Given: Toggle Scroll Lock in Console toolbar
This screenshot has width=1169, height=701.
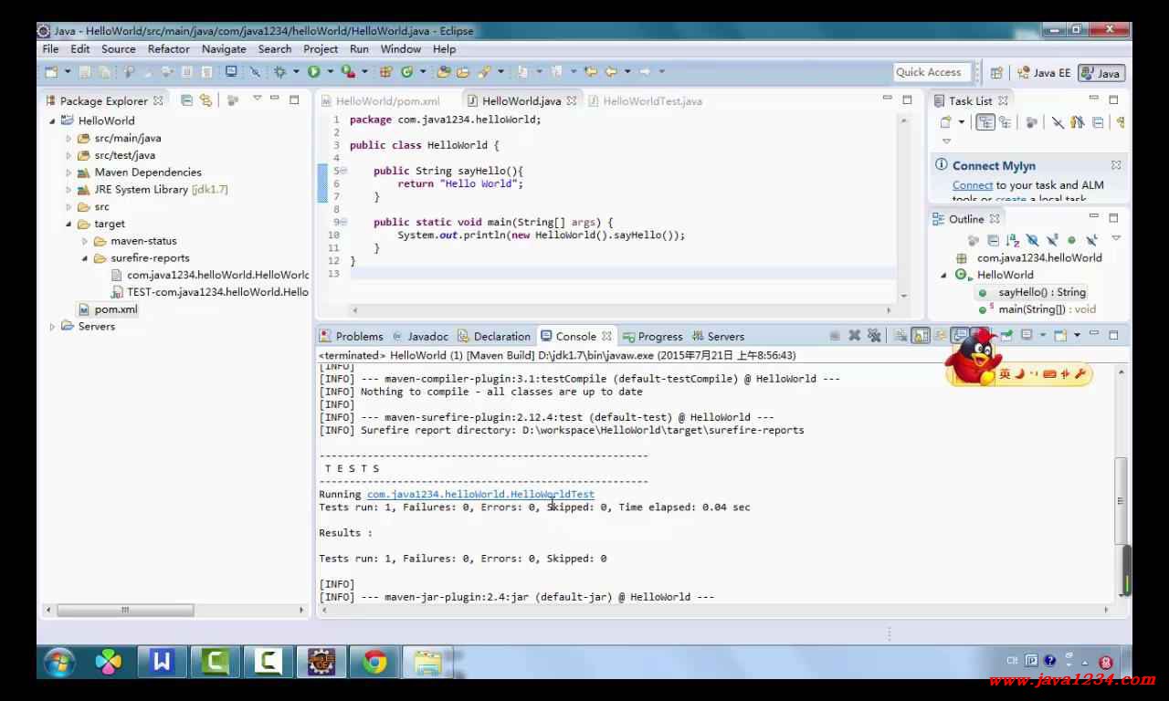Looking at the screenshot, I should 921,336.
